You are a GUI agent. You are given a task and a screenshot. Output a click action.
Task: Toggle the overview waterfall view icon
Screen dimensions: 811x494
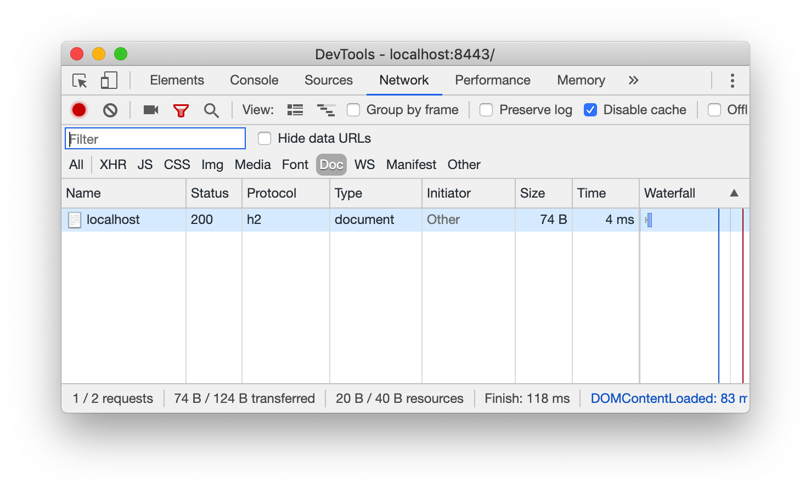326,110
